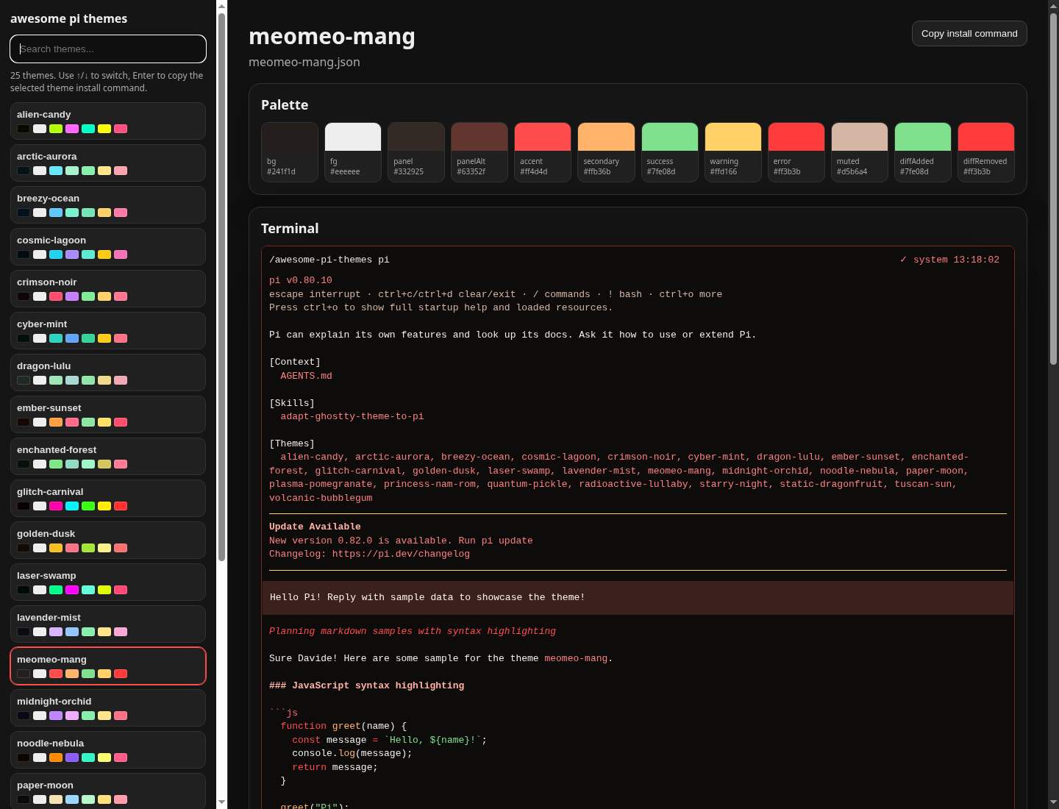Select the diffRemoved palette swatch
The width and height of the screenshot is (1059, 809).
986,152
